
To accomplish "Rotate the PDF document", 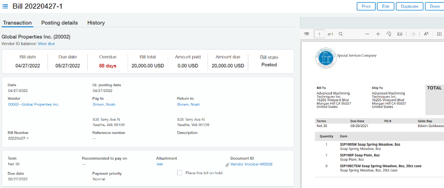I will (389, 34).
